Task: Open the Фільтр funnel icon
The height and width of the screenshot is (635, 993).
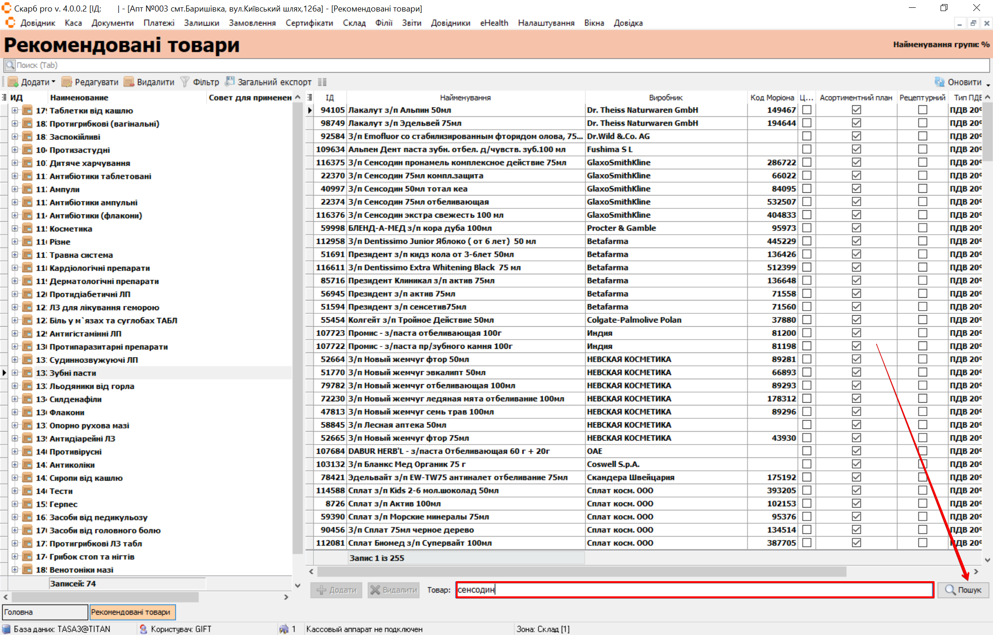Action: [x=185, y=82]
